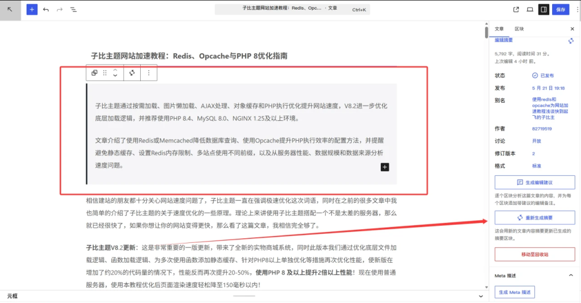This screenshot has height=303, width=581.
Task: Click the 生成编辑建议 button
Action: [x=534, y=183]
